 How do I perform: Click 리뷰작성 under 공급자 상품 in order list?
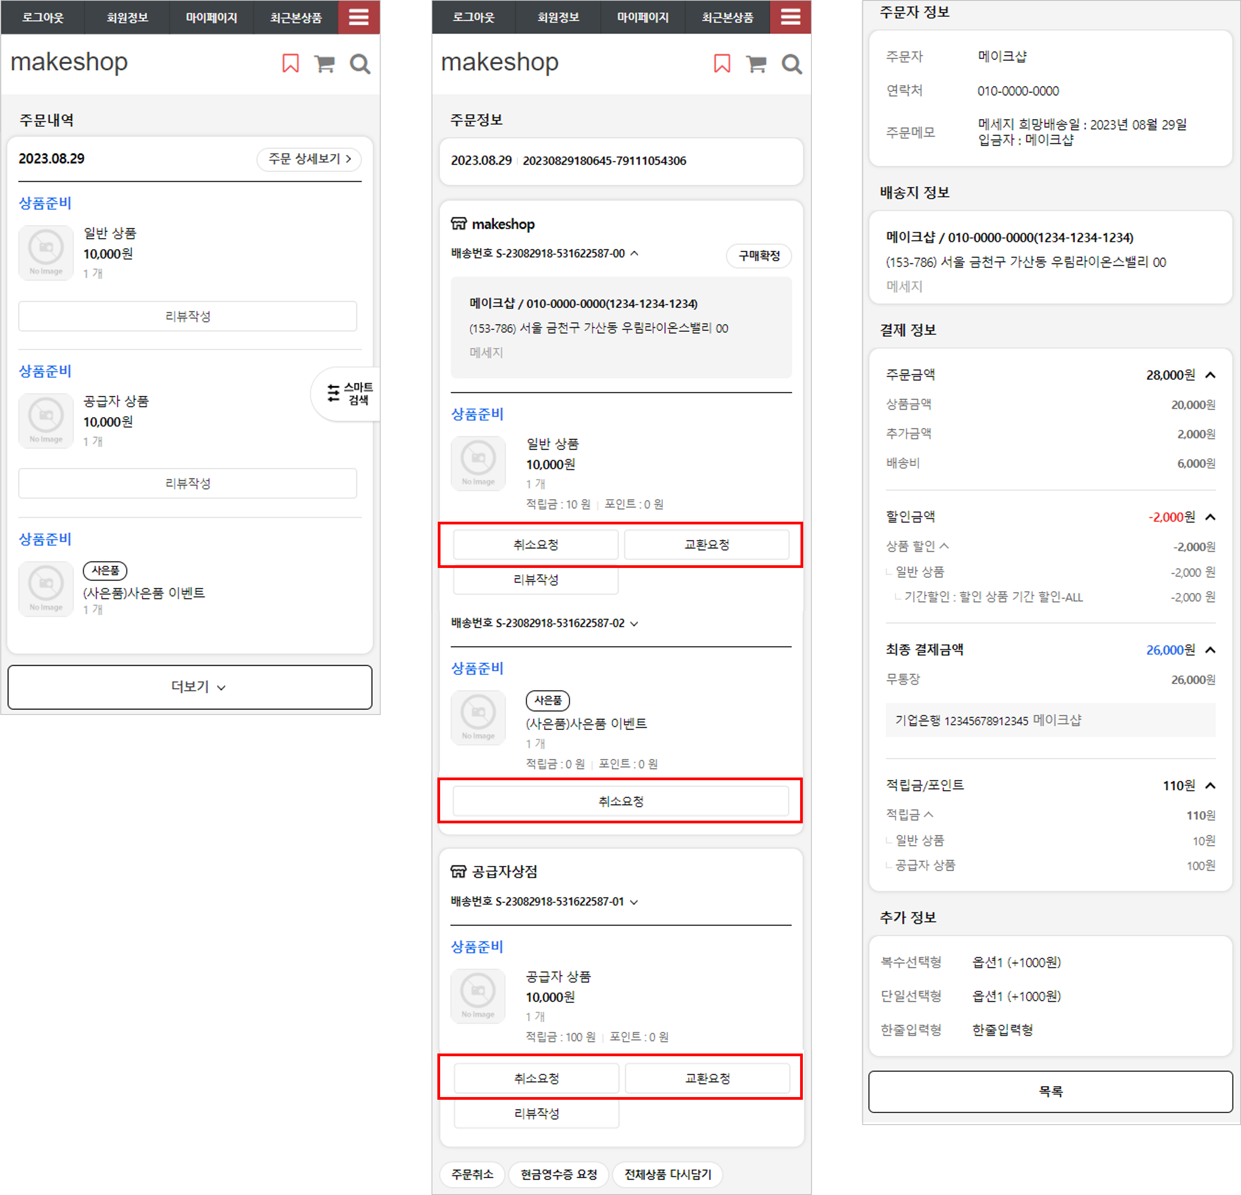pyautogui.click(x=187, y=484)
